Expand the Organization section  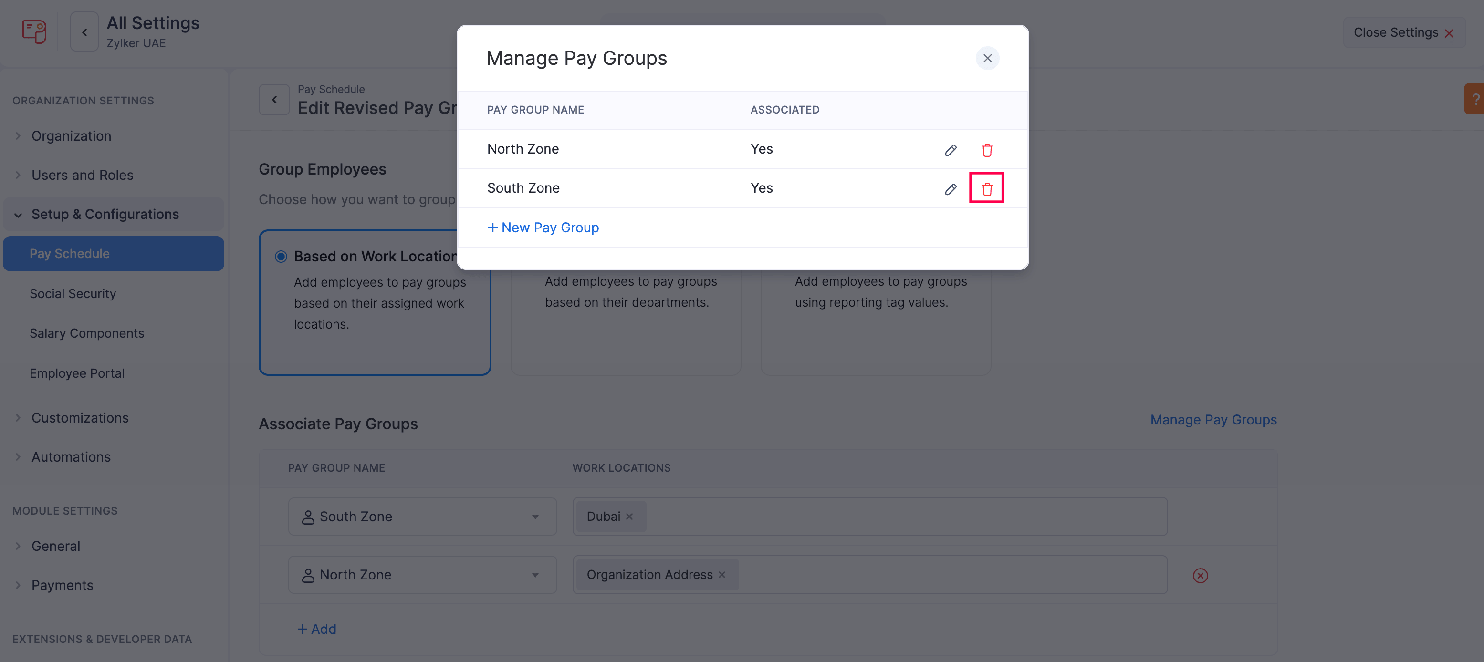[72, 136]
